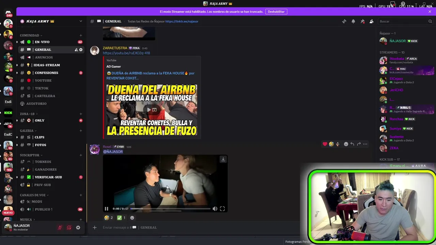Expand the ÑAJA ARMY server menu

pos(81,21)
